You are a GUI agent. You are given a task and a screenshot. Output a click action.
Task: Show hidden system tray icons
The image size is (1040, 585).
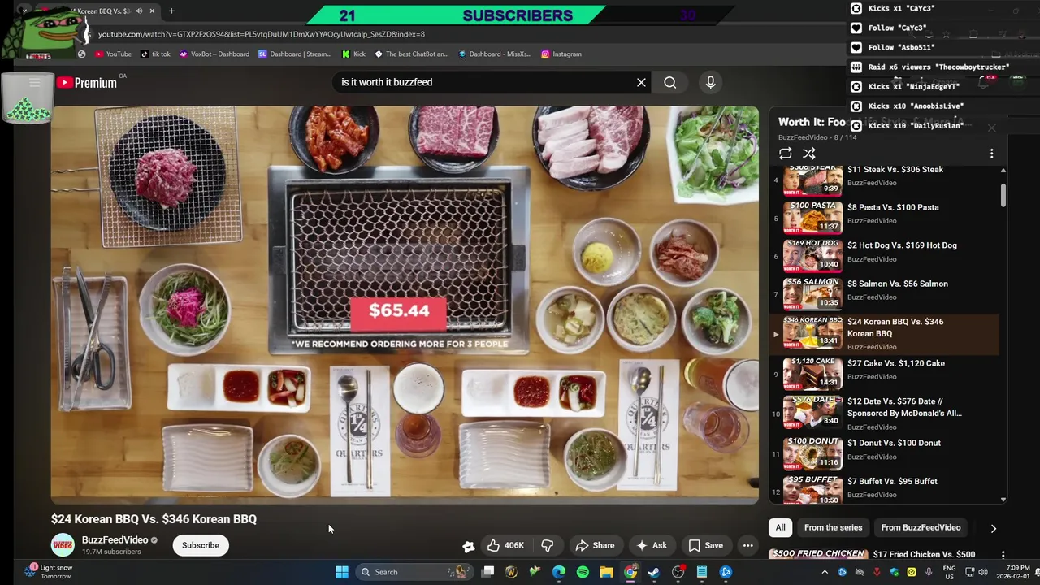pyautogui.click(x=825, y=572)
